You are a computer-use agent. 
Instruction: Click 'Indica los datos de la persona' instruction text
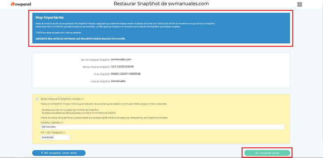click(x=105, y=118)
